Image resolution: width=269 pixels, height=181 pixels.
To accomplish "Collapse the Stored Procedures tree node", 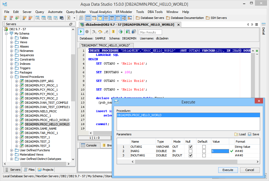I will pyautogui.click(x=12, y=77).
